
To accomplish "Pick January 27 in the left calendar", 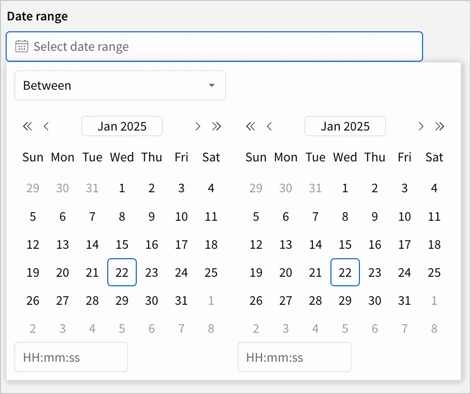I will [63, 300].
